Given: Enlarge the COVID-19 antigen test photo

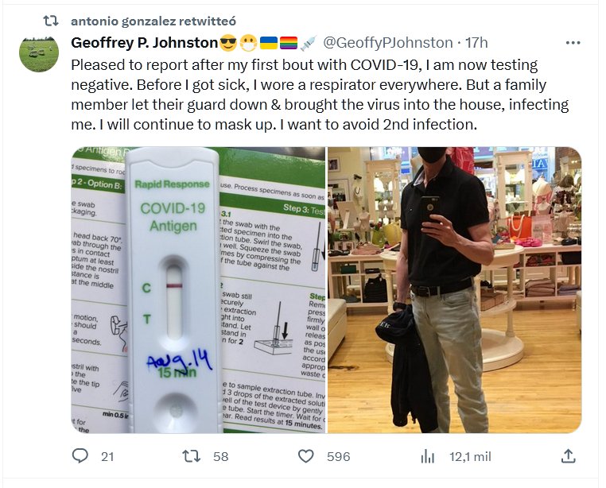Looking at the screenshot, I should [198, 290].
